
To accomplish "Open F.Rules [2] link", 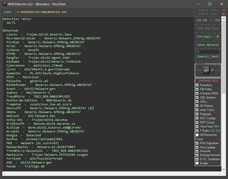I will pyautogui.click(x=218, y=131).
